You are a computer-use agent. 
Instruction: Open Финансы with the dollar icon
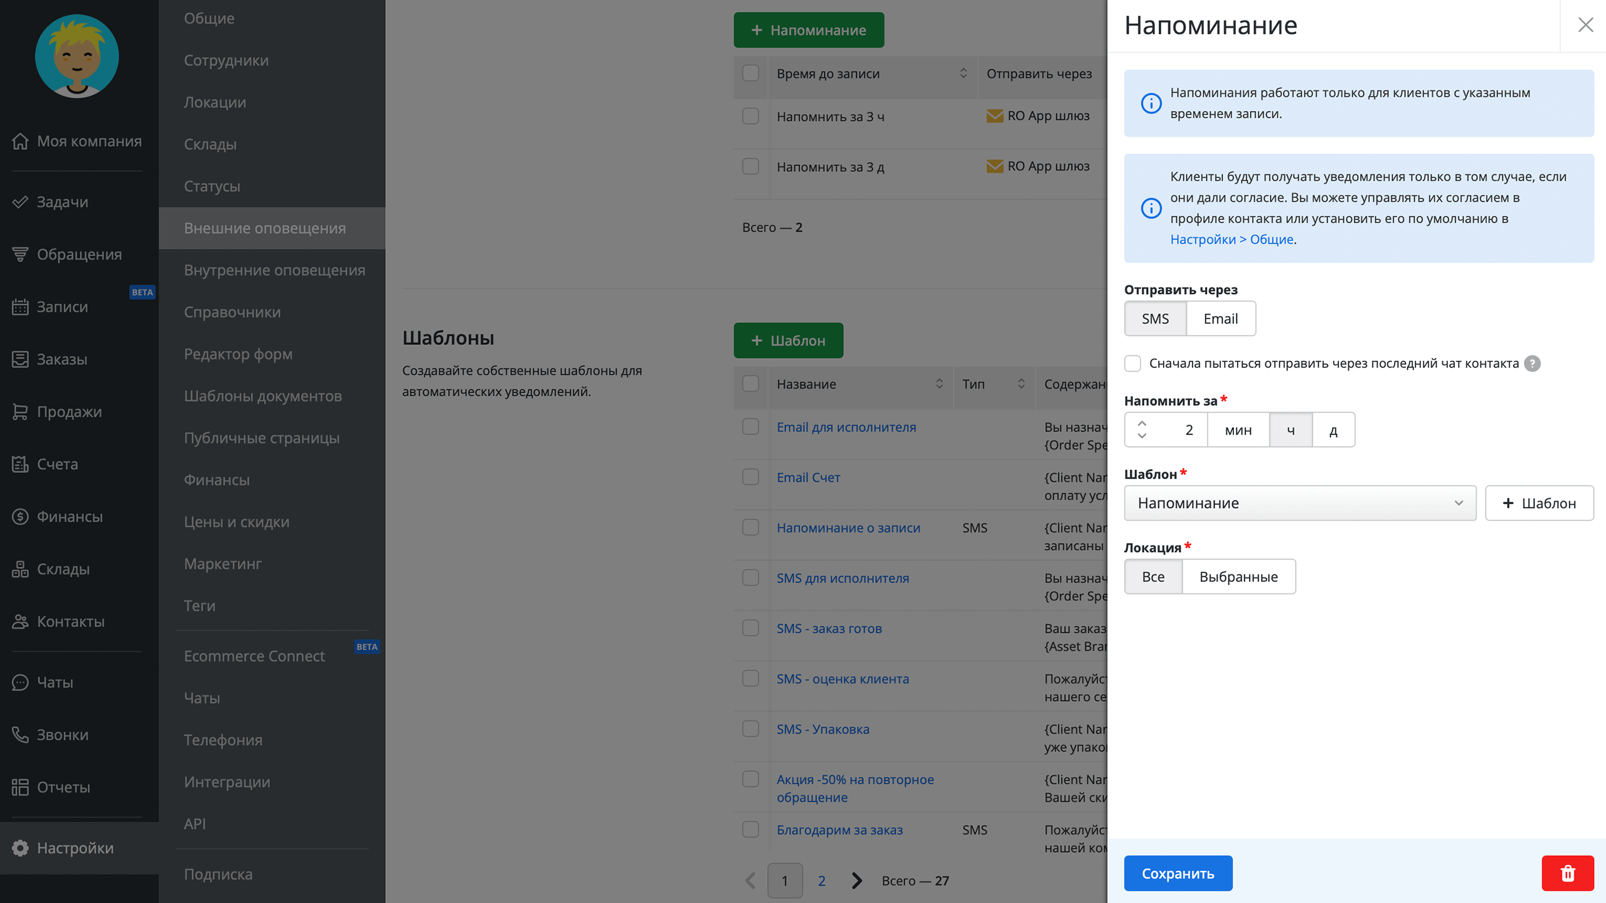click(x=20, y=517)
